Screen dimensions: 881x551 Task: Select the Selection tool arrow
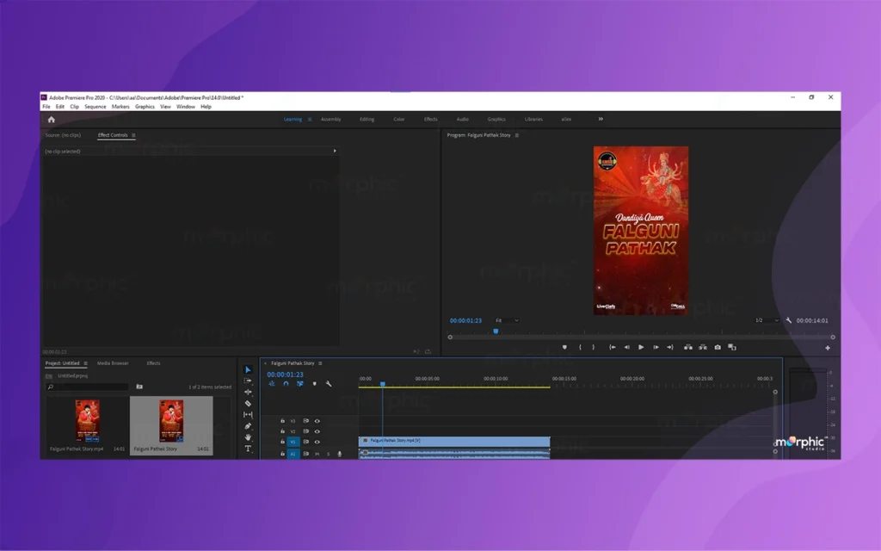[x=248, y=370]
